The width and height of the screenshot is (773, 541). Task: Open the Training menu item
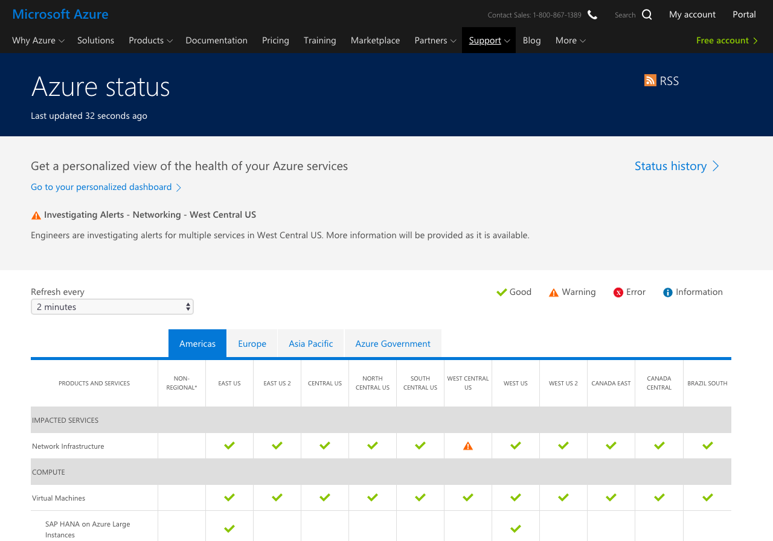320,40
